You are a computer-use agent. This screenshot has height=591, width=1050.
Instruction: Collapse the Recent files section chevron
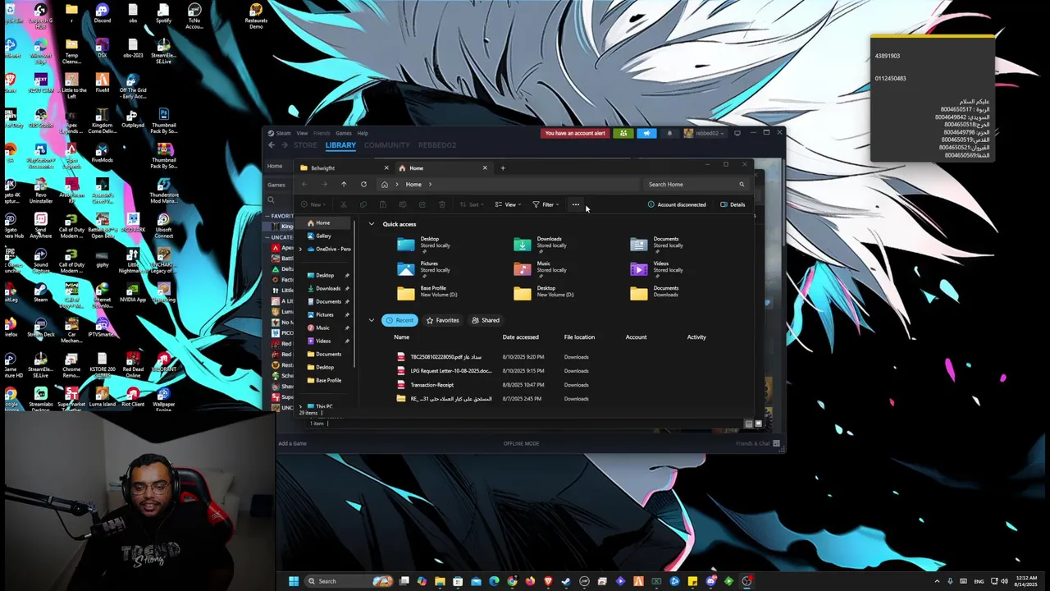[372, 320]
